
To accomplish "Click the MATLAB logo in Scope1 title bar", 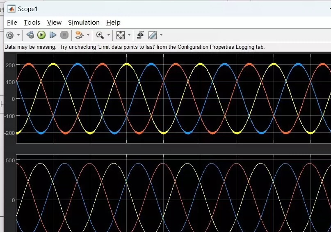I will 11,9.
